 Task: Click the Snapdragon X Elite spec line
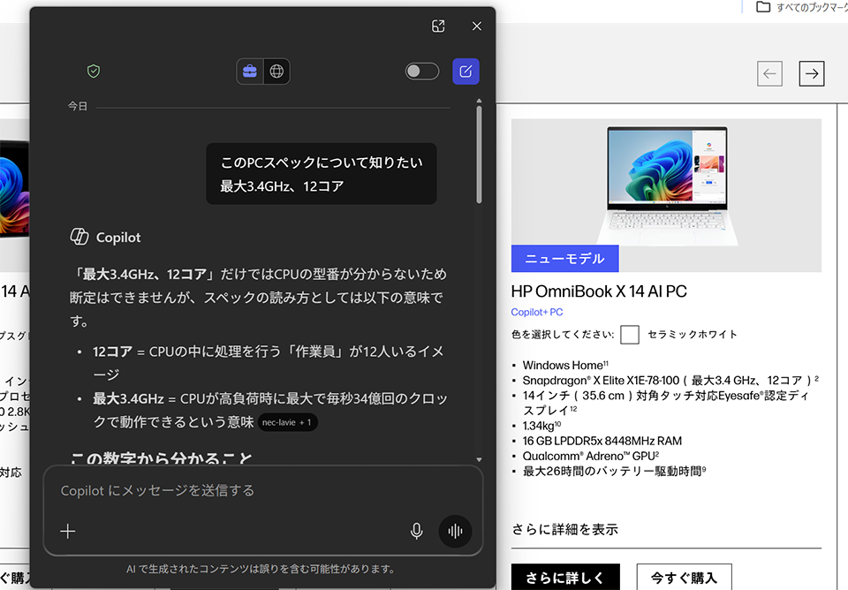670,380
